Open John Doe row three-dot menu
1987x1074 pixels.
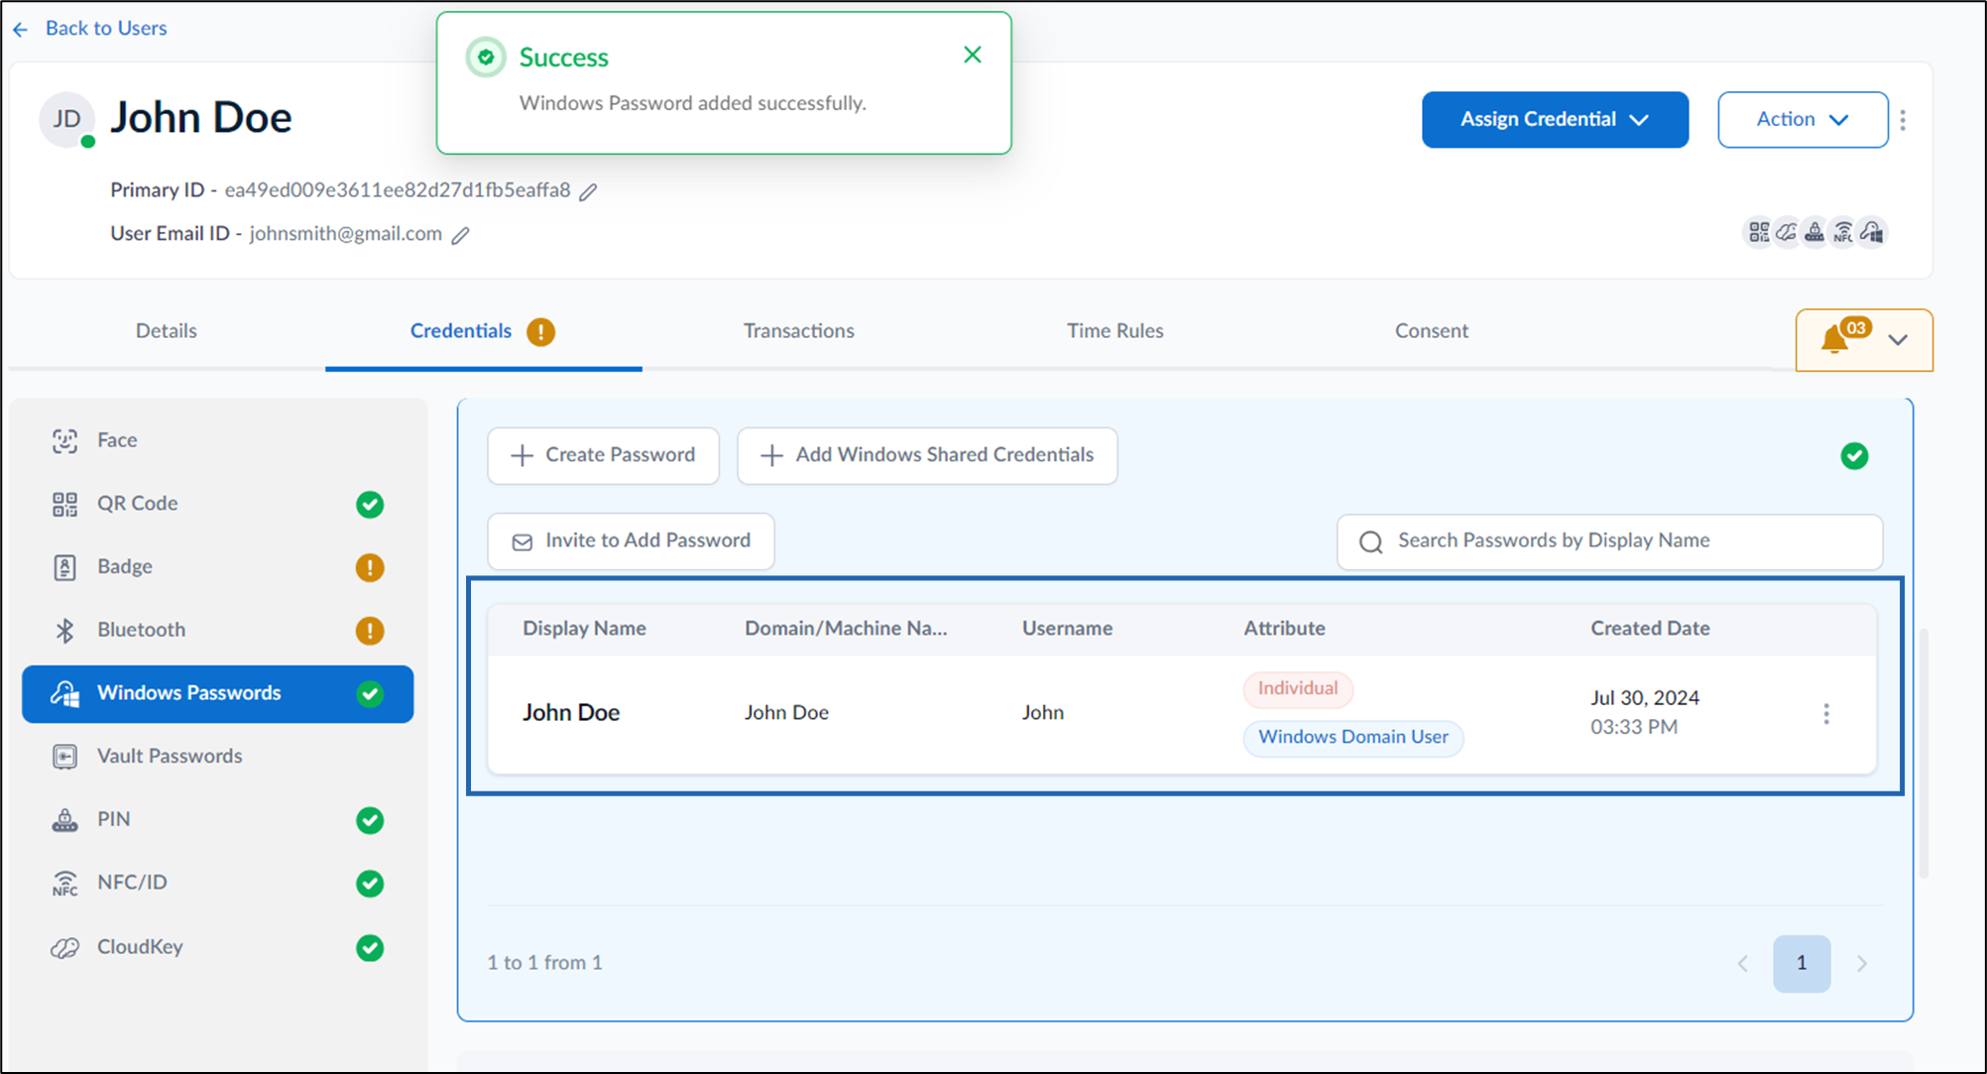click(x=1826, y=714)
